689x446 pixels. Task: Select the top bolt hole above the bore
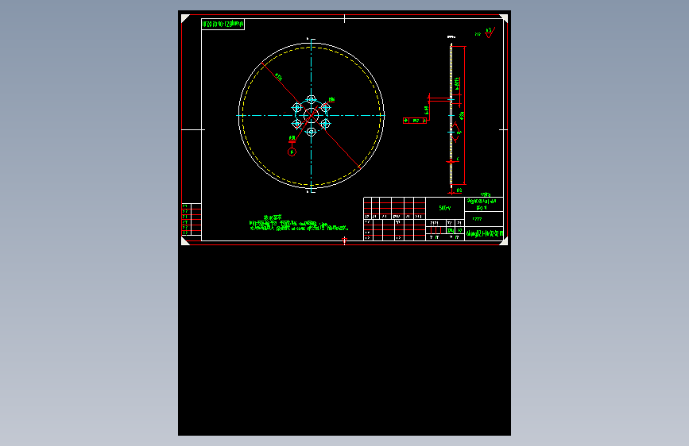pyautogui.click(x=311, y=100)
